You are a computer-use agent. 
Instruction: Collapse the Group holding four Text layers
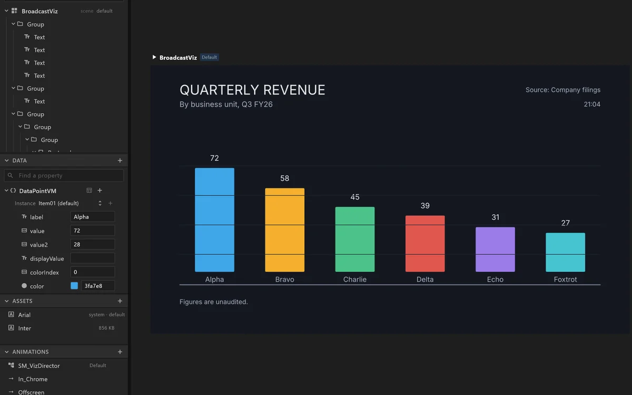click(x=14, y=24)
